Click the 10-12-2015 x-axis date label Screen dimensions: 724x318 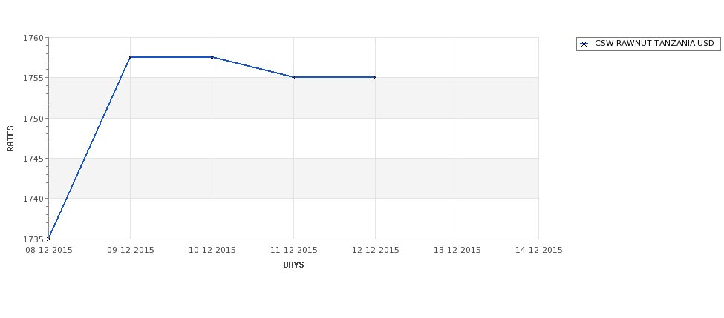tap(212, 250)
